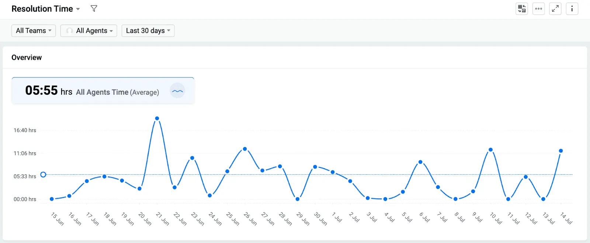Image resolution: width=590 pixels, height=243 pixels.
Task: Select the All Agents Time average card
Action: (103, 91)
